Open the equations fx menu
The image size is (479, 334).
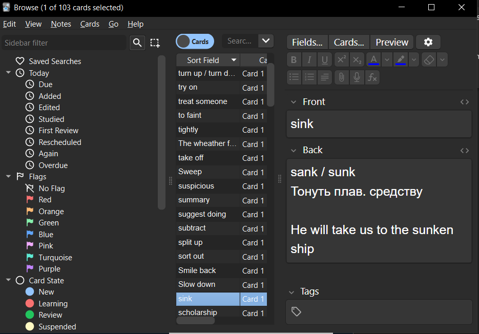coord(372,77)
